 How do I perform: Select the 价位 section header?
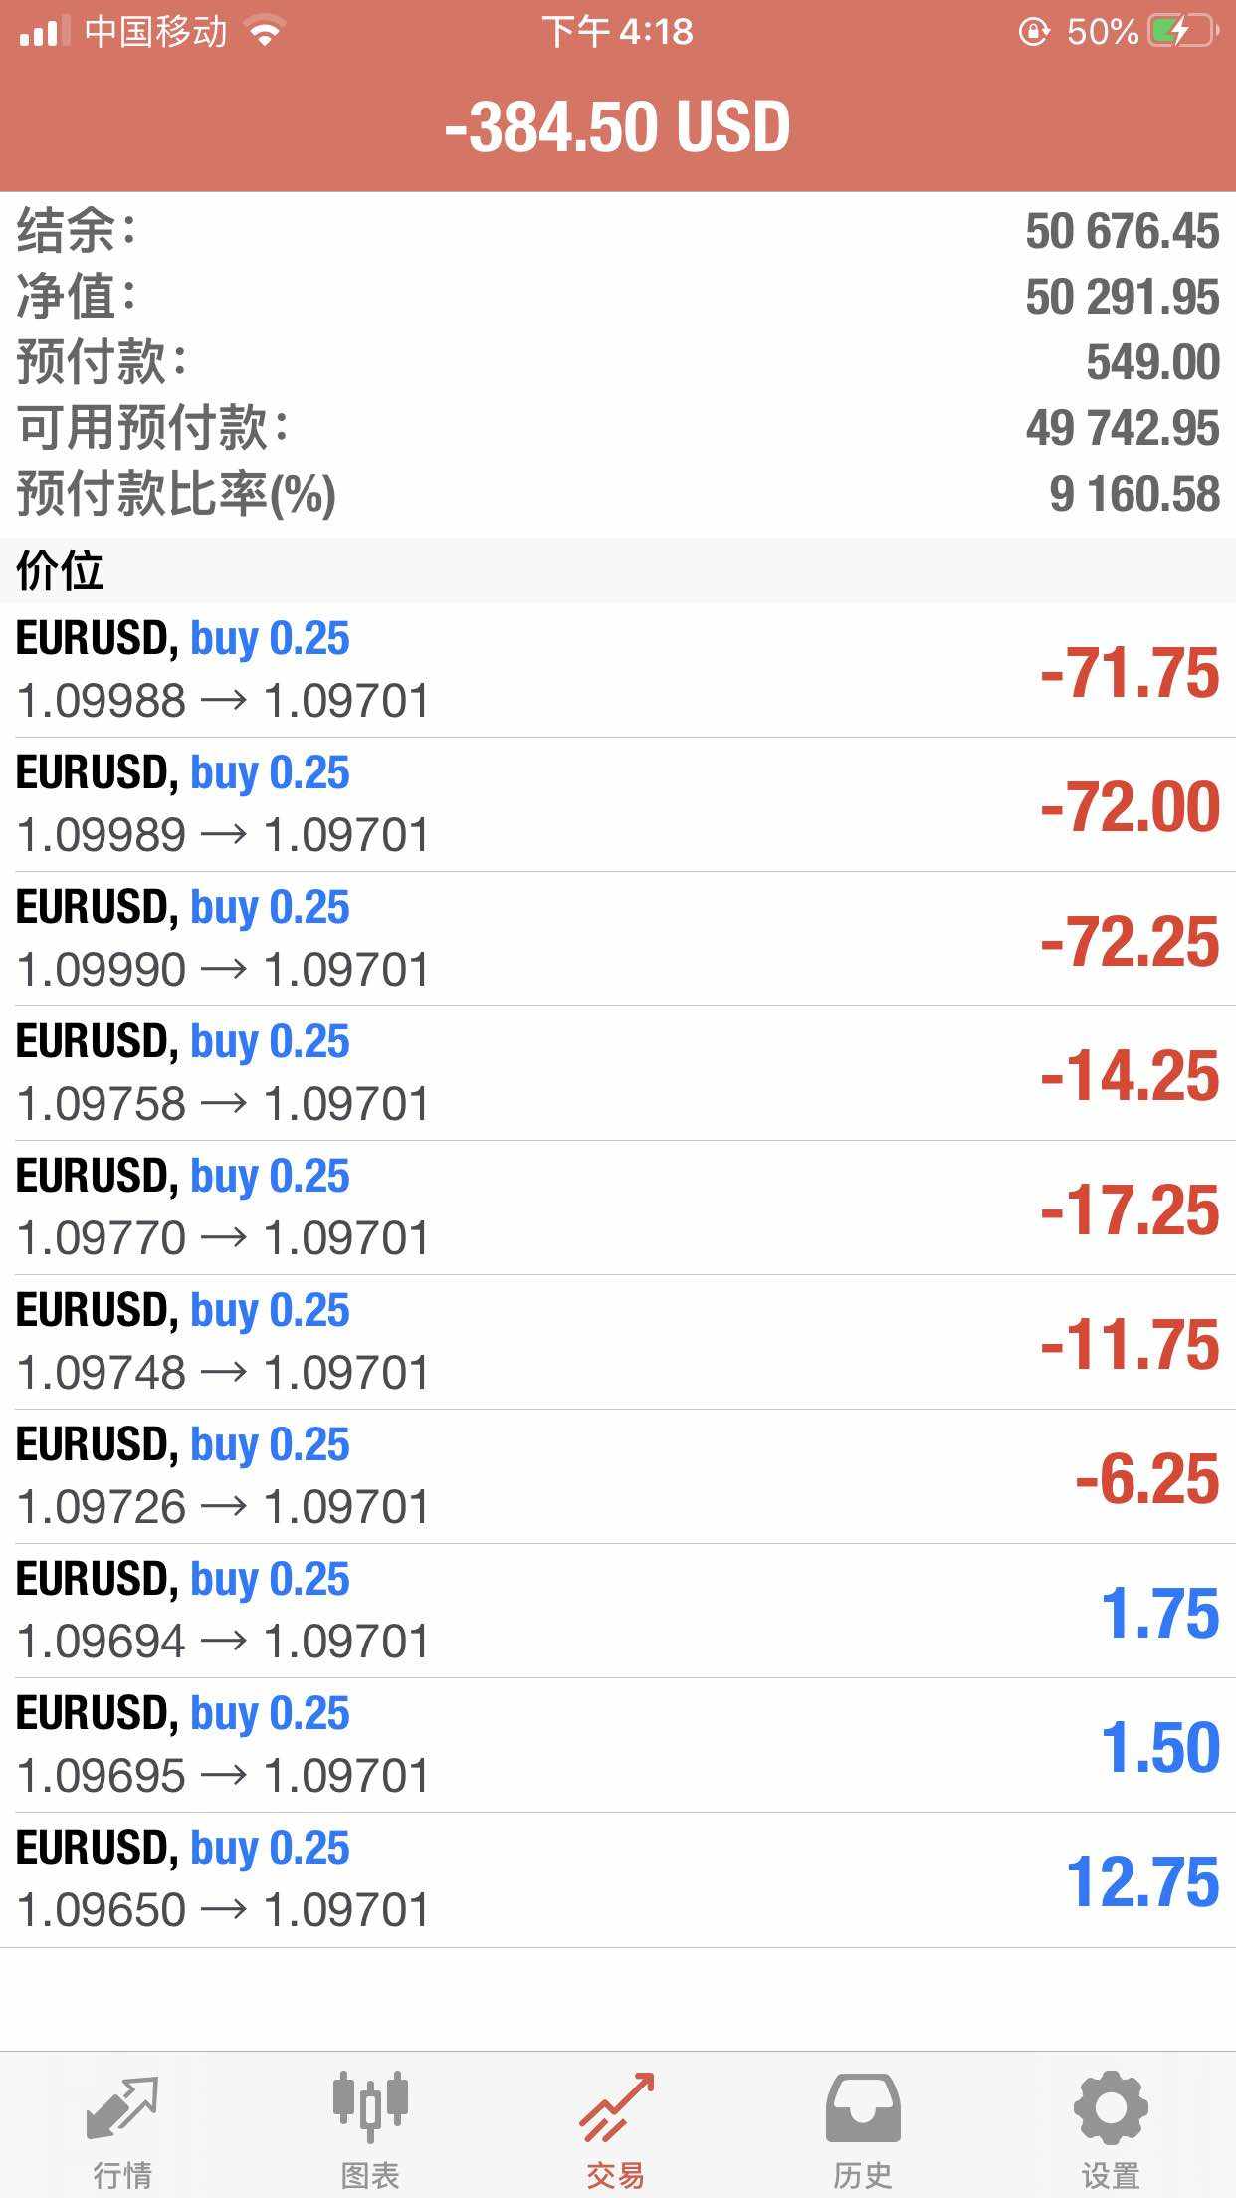pos(60,570)
